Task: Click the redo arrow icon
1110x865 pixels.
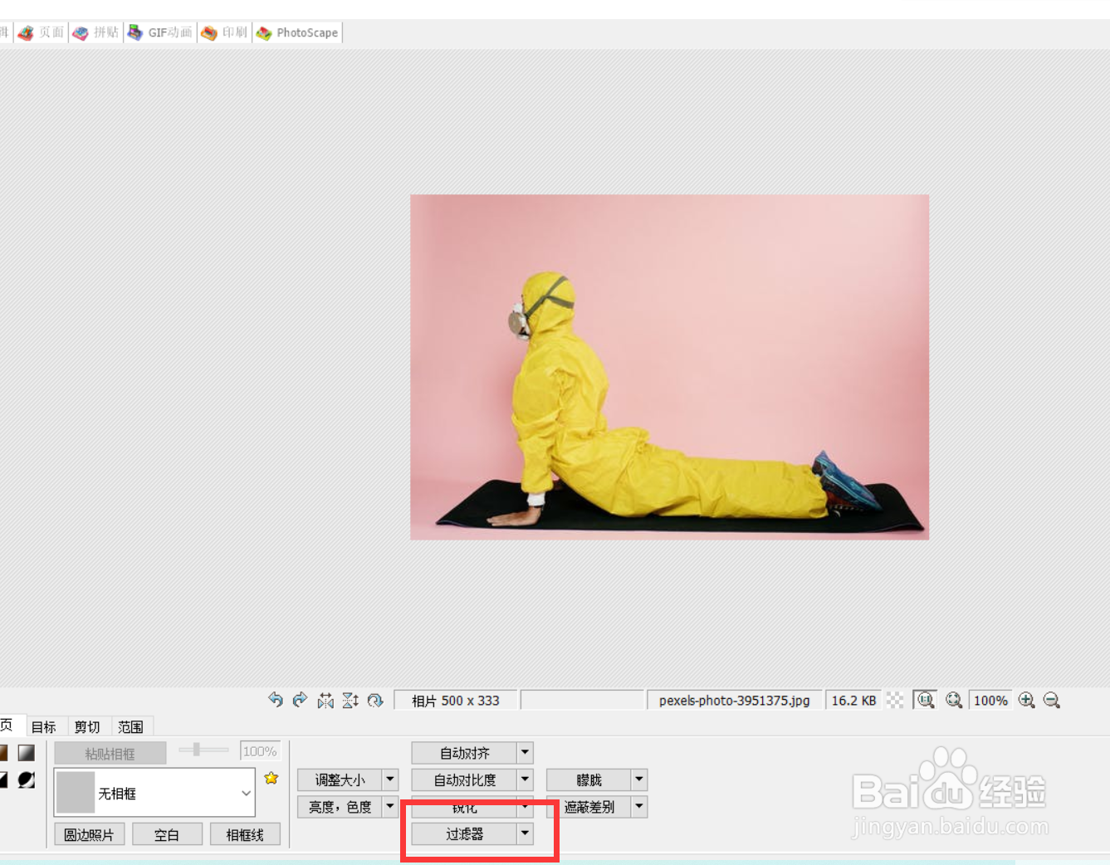Action: coord(301,700)
